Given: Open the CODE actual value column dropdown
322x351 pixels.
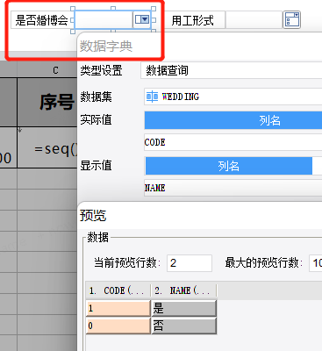Looking at the screenshot, I should pos(233,142).
